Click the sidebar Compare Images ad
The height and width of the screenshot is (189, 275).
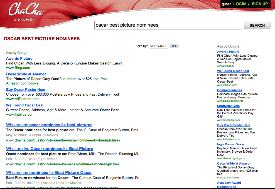pyautogui.click(x=229, y=90)
